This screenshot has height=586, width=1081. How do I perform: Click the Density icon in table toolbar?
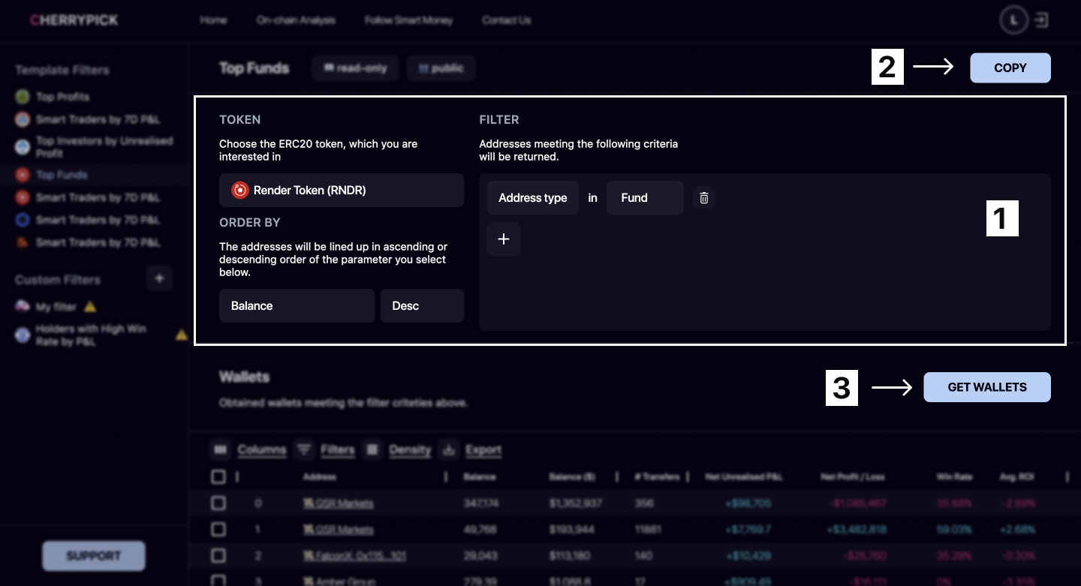pyautogui.click(x=372, y=449)
